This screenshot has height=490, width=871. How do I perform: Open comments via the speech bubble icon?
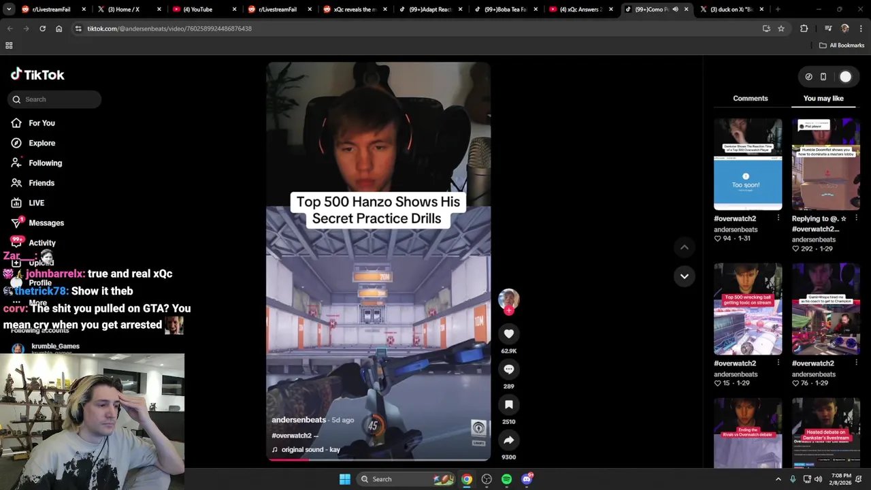point(508,369)
